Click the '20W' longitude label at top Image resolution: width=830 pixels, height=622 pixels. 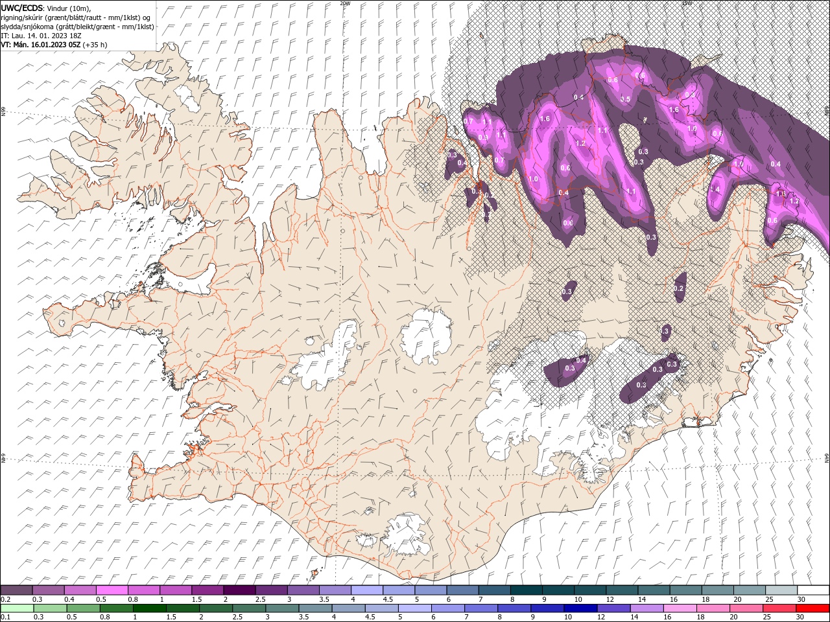coord(345,3)
